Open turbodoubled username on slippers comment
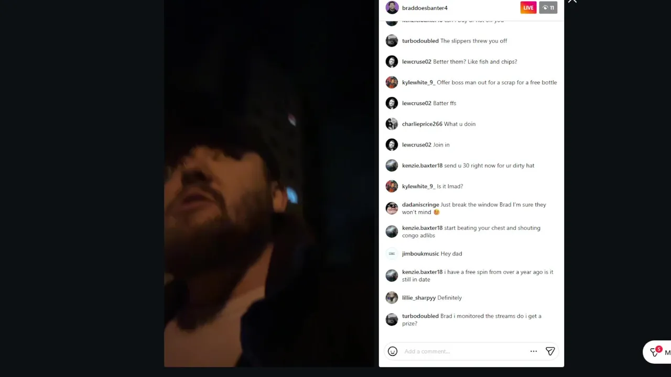The image size is (671, 377). tap(420, 41)
